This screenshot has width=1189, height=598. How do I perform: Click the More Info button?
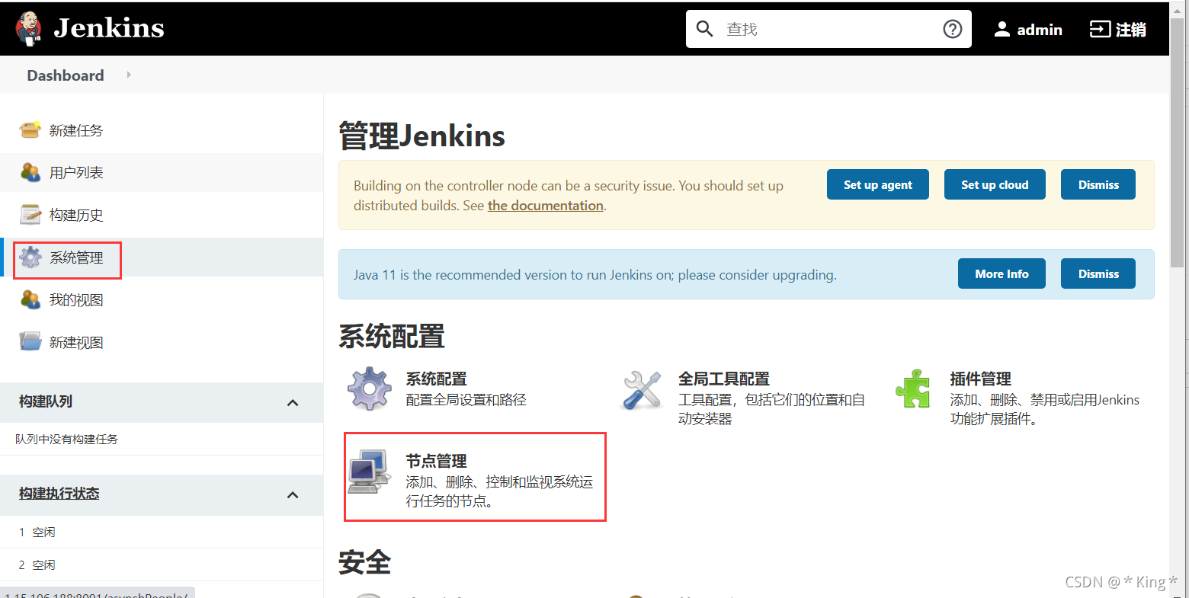pos(1002,273)
